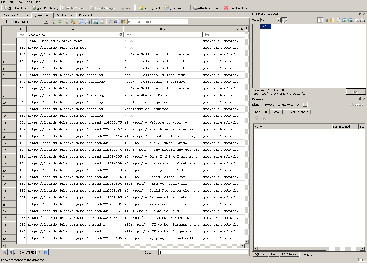Jump to the last record page
367x263 pixels.
click(46, 252)
